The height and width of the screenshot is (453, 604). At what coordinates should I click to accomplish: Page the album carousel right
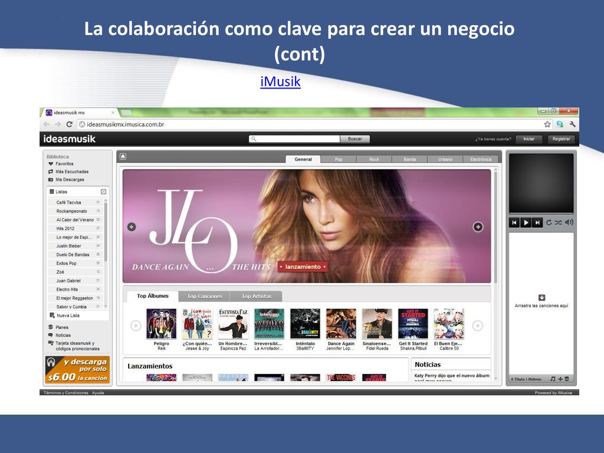tap(478, 326)
